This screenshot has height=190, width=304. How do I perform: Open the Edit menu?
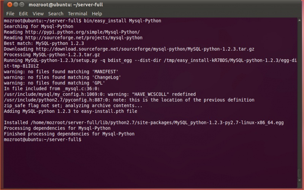[x=23, y=14]
